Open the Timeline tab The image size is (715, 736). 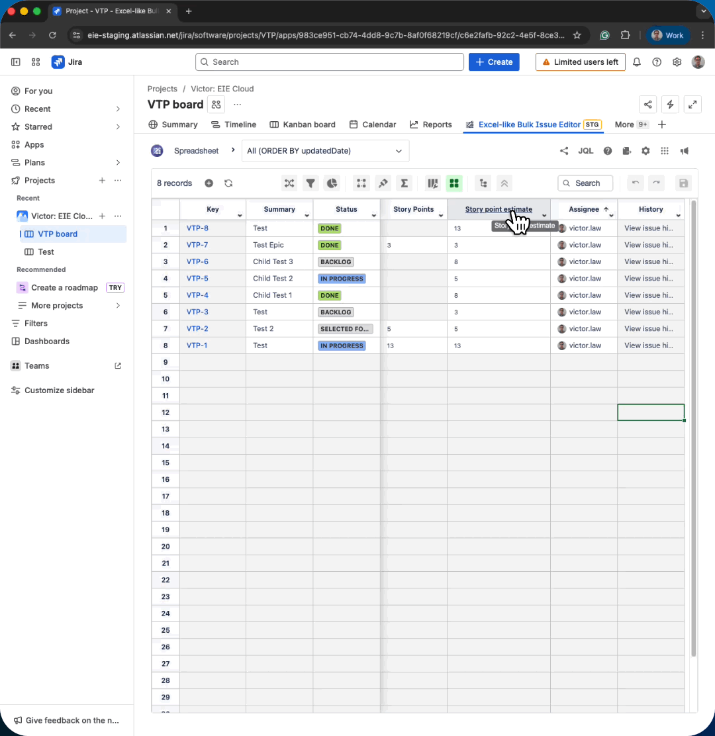coord(234,124)
